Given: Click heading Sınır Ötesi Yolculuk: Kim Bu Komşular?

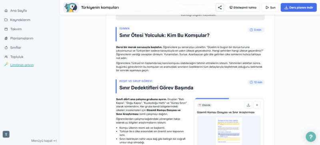Looking at the screenshot, I should coord(164,35).
